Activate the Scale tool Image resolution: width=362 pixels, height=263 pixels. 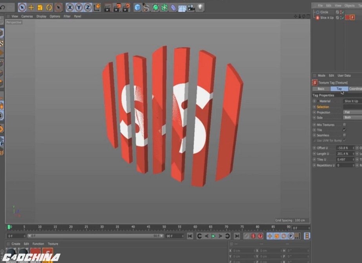[x=40, y=7]
